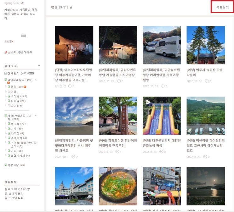Image resolution: width=234 pixels, height=212 pixels.
Task: Click comment icon on 대둔산빌리지 post
Action: [161, 152]
